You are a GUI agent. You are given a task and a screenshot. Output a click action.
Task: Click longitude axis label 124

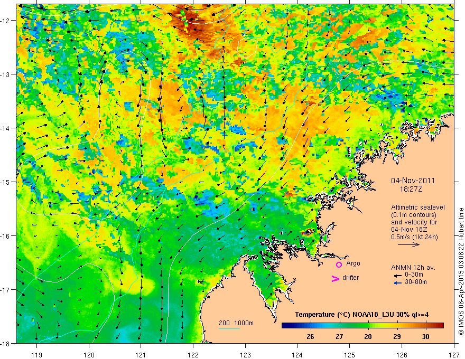coord(297,355)
